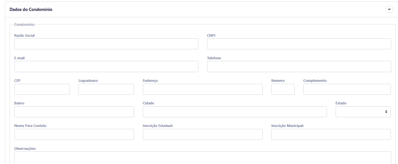
Task: Collapse the Dados do Condomínio panel
Action: pos(389,10)
